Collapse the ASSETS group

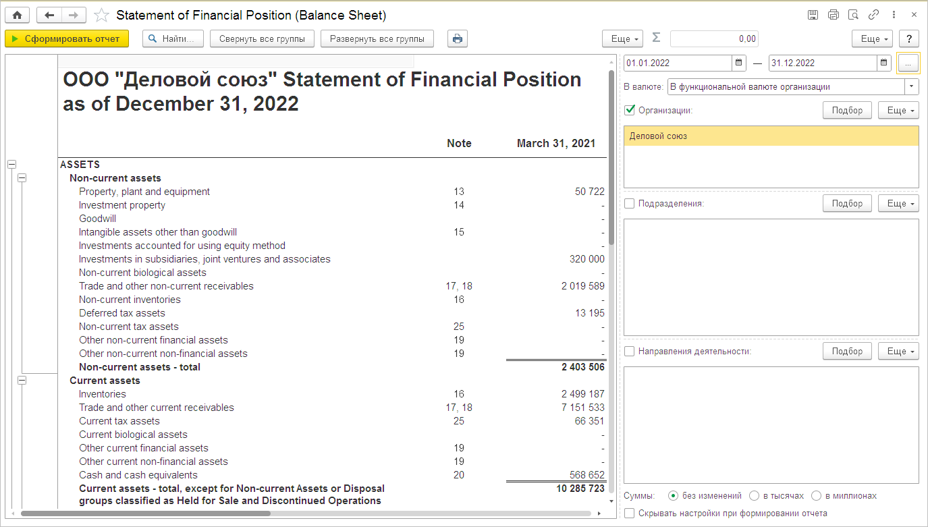(x=11, y=164)
